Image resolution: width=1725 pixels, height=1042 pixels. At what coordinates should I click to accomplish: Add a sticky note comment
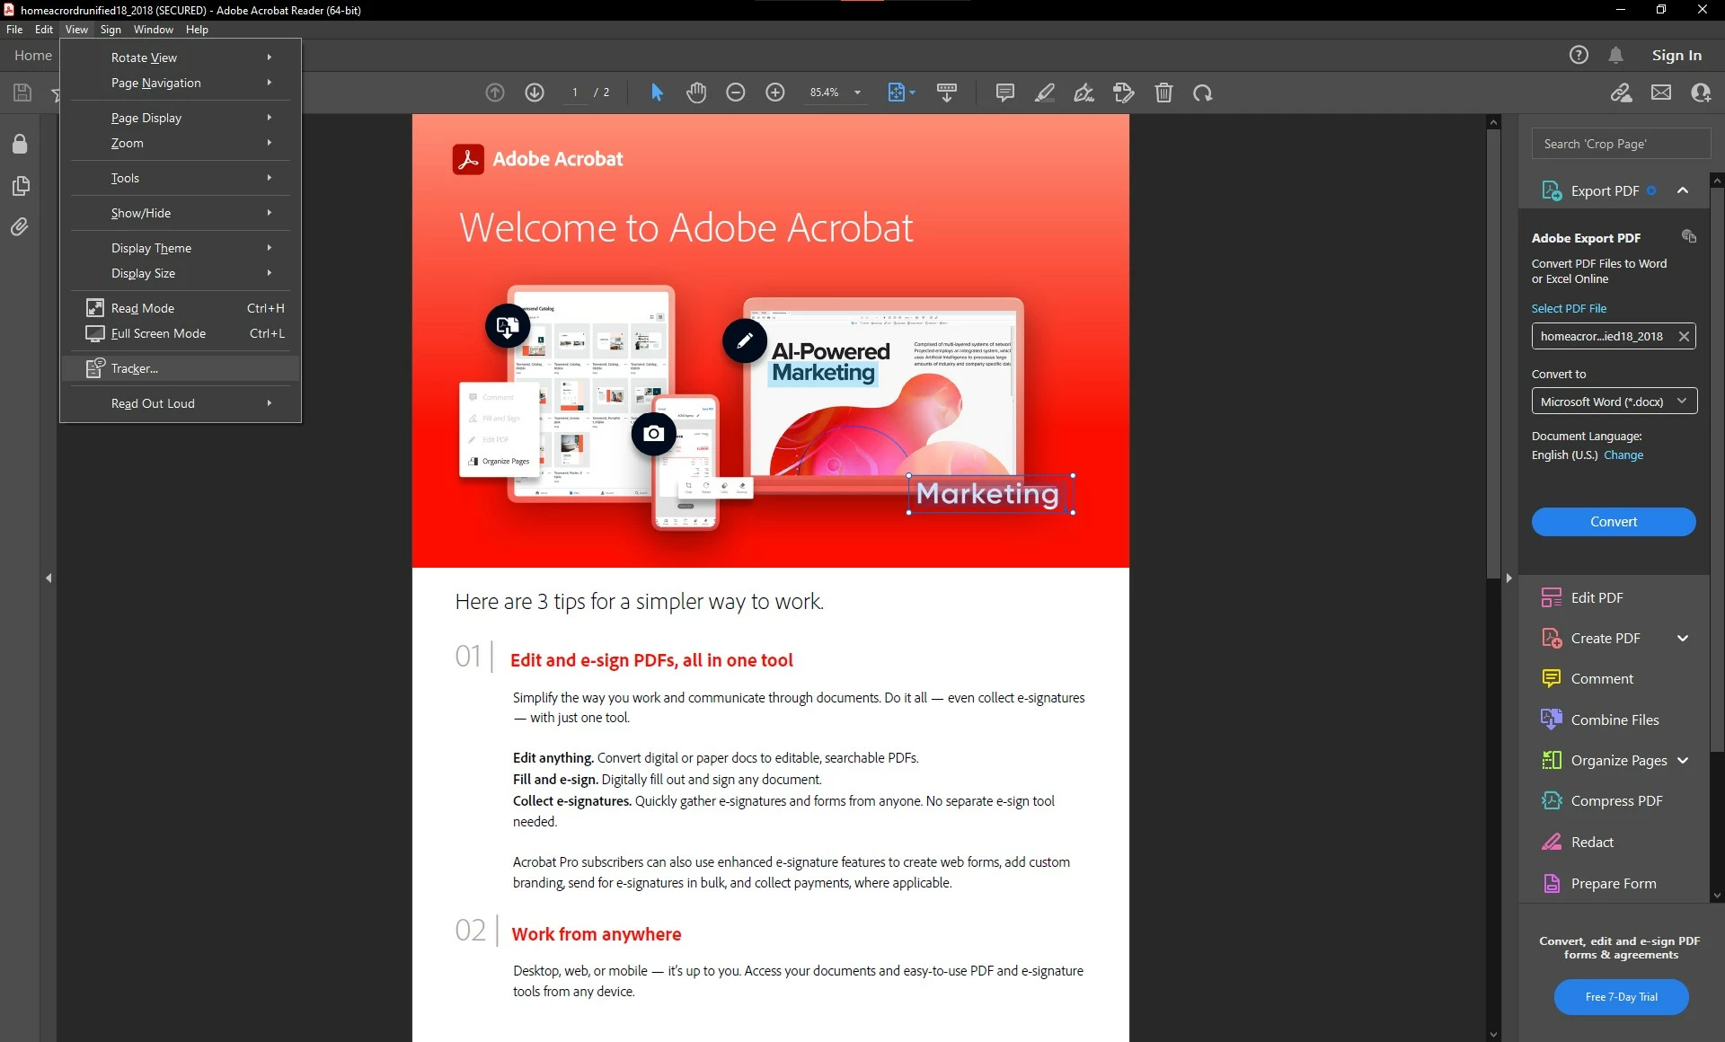coord(1005,93)
